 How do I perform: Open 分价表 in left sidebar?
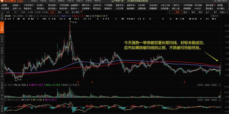pyautogui.click(x=2, y=74)
